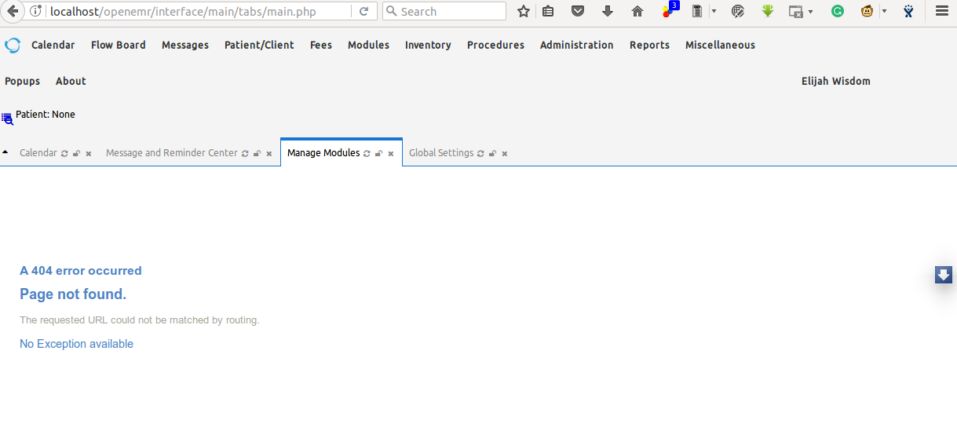Refresh the Manage Modules tab
The height and width of the screenshot is (431, 957).
(x=367, y=154)
